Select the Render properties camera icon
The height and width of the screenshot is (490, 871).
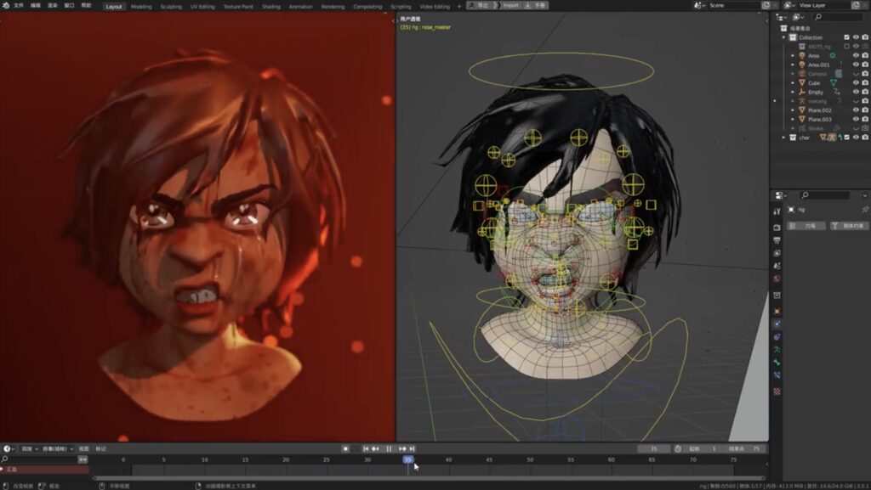click(777, 225)
